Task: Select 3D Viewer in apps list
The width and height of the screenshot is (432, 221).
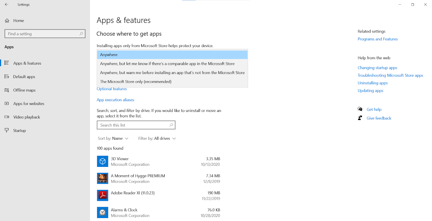Action: [x=159, y=162]
